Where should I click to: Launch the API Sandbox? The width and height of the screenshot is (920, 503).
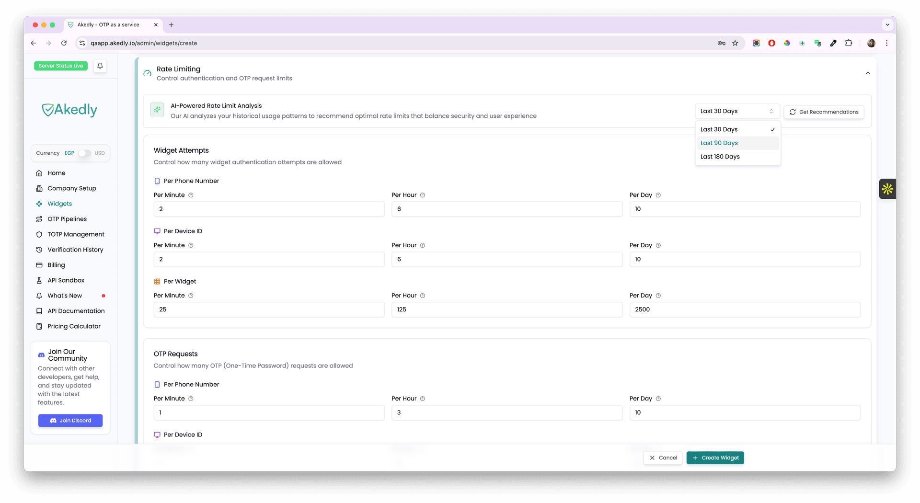[66, 280]
